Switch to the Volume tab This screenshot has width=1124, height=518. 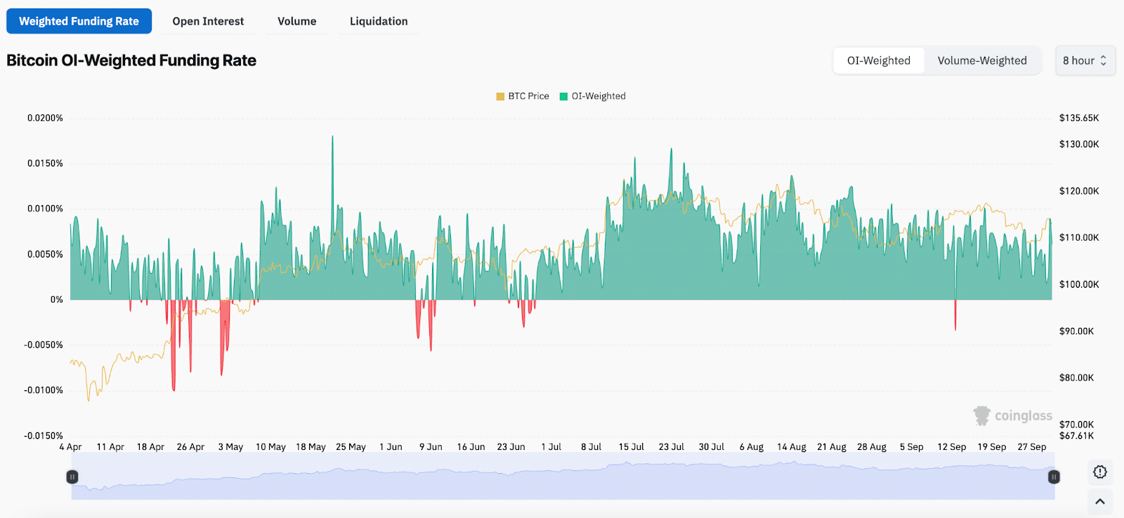tap(296, 21)
